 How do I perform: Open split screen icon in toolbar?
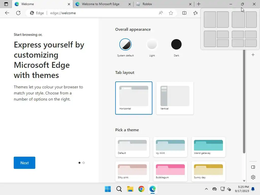184,13
